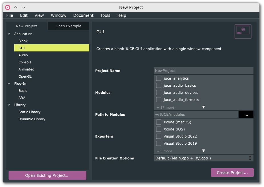Viewport: 264px width, 187px height.
Task: Click Open Existing Project button
Action: pyautogui.click(x=47, y=175)
